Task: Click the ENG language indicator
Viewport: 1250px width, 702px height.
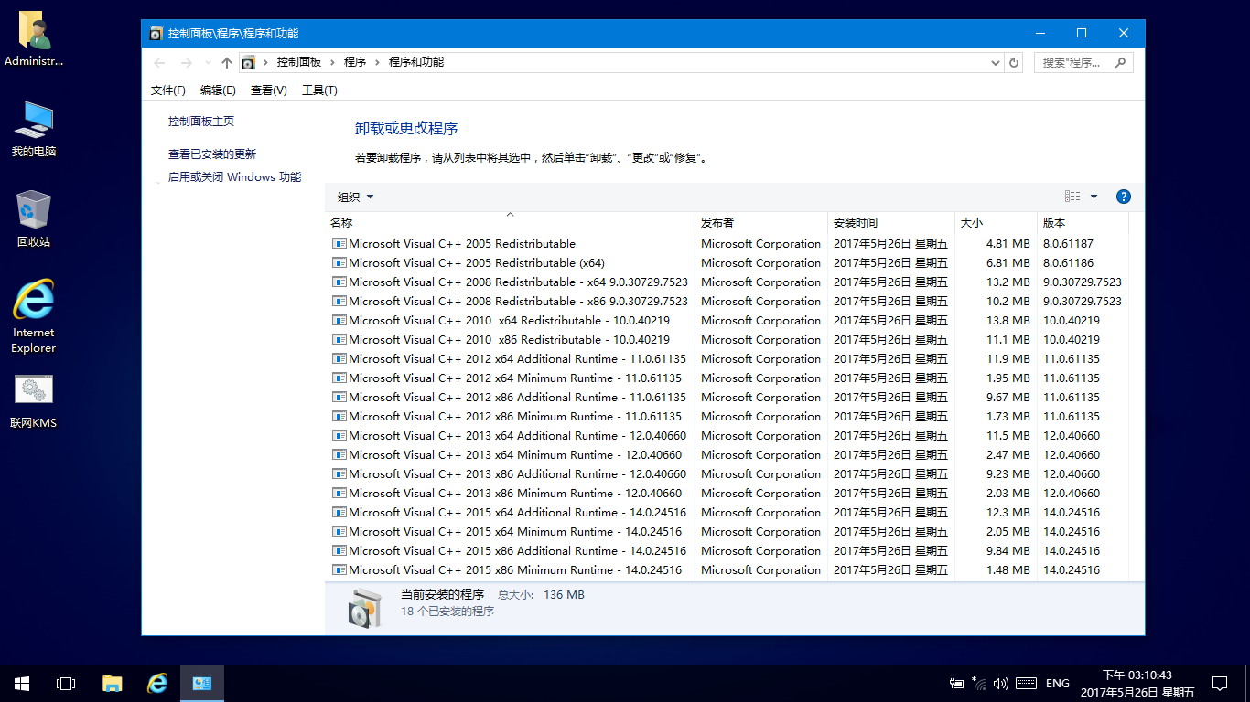Action: 1057,683
